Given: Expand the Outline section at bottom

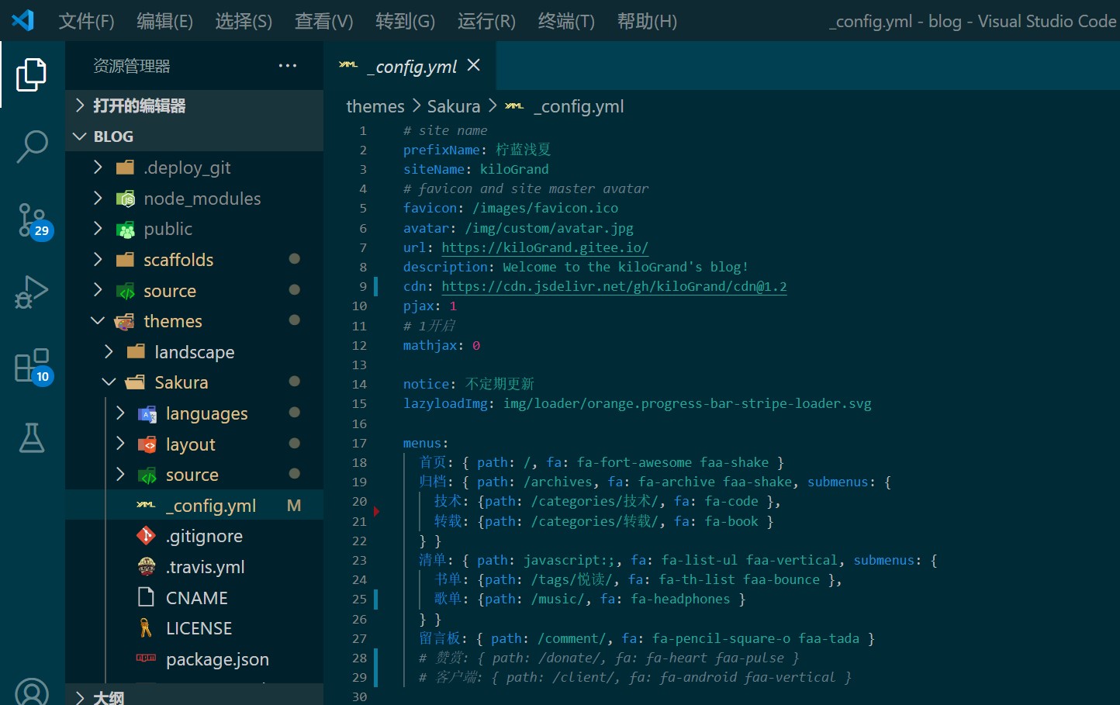Looking at the screenshot, I should [79, 696].
